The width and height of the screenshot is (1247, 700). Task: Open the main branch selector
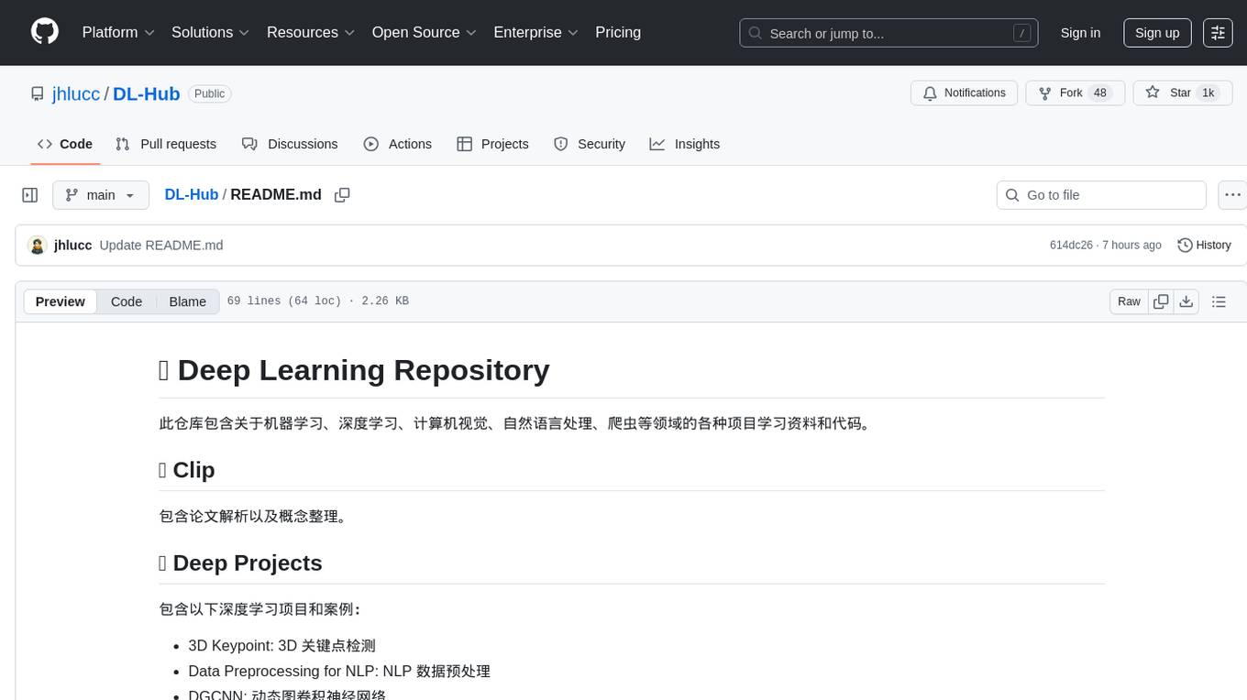pyautogui.click(x=101, y=195)
